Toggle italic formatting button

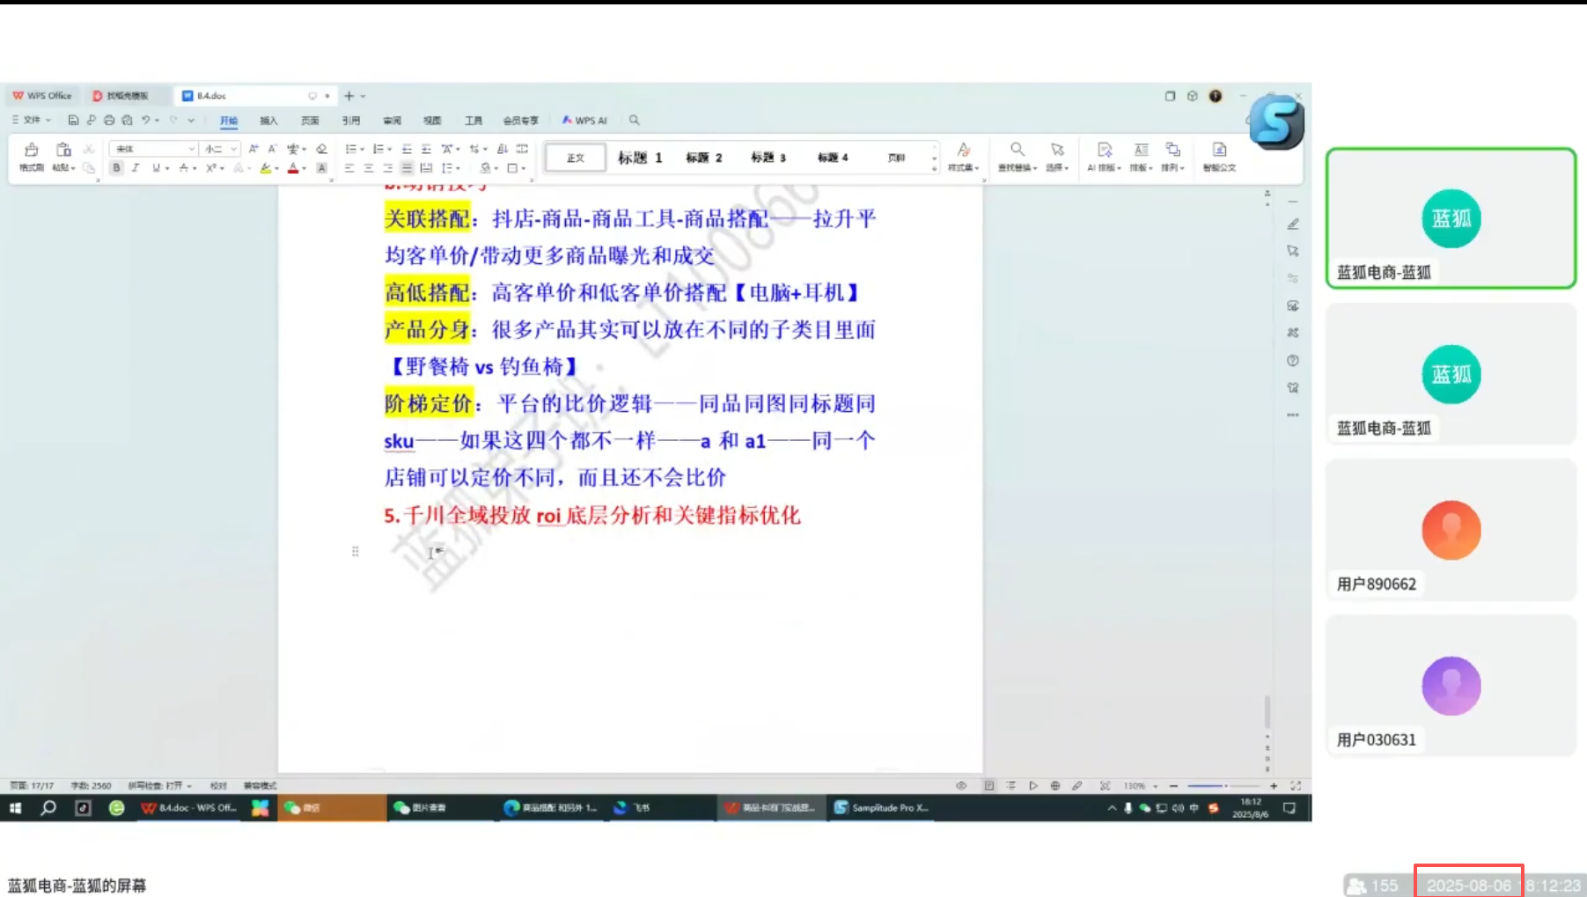click(x=136, y=168)
